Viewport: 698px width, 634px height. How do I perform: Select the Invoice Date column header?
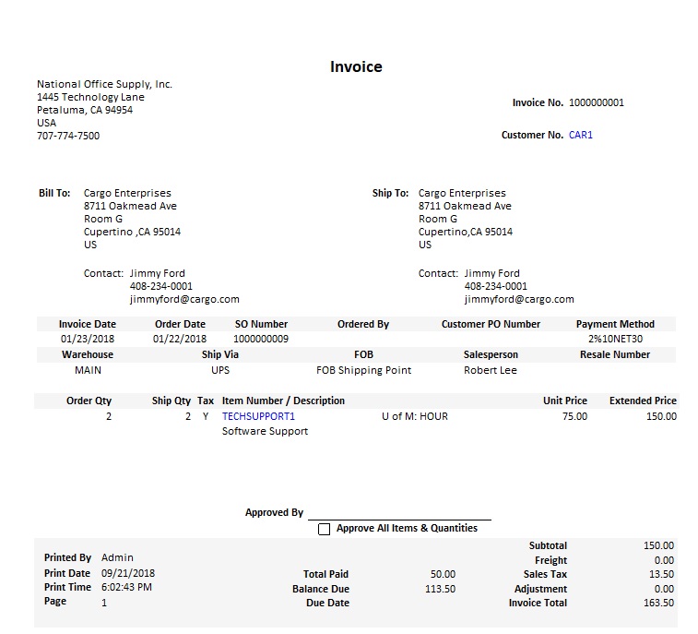[x=88, y=324]
